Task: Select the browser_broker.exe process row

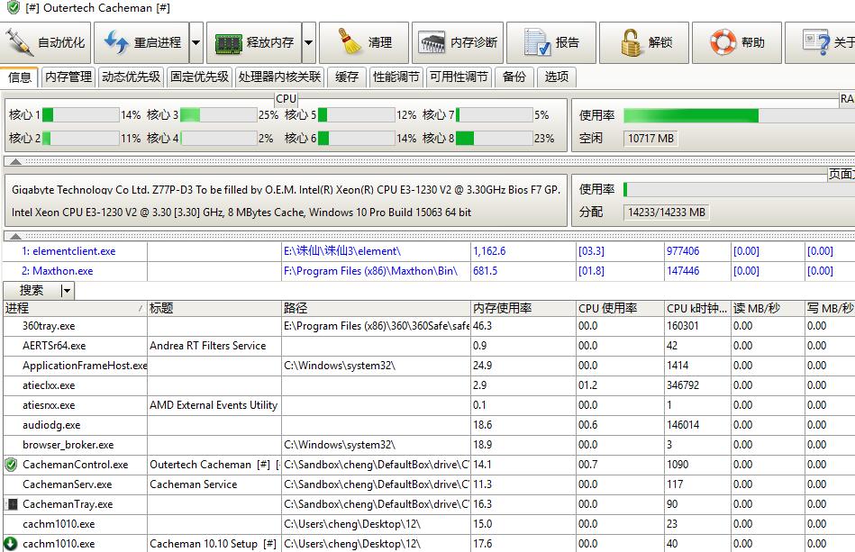Action: coord(429,445)
